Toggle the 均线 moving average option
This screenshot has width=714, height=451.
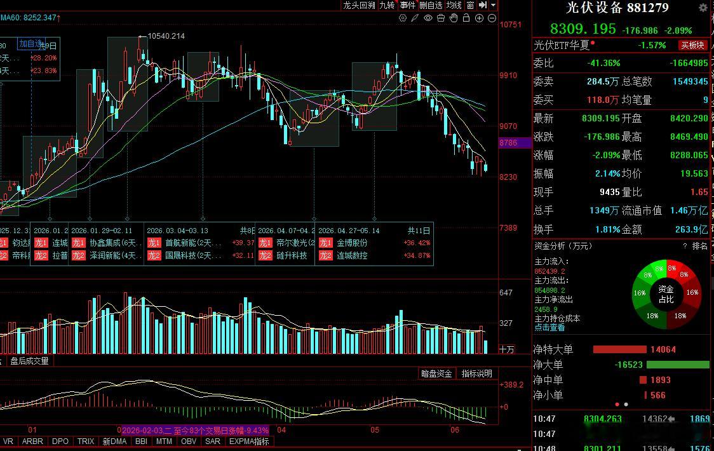click(454, 5)
